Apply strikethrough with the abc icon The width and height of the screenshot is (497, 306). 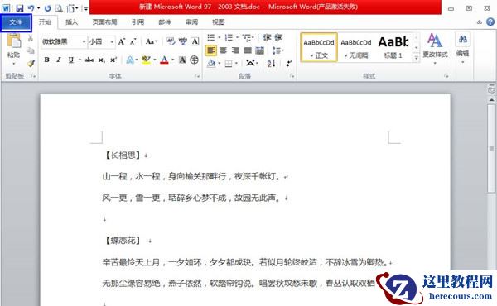pyautogui.click(x=89, y=60)
